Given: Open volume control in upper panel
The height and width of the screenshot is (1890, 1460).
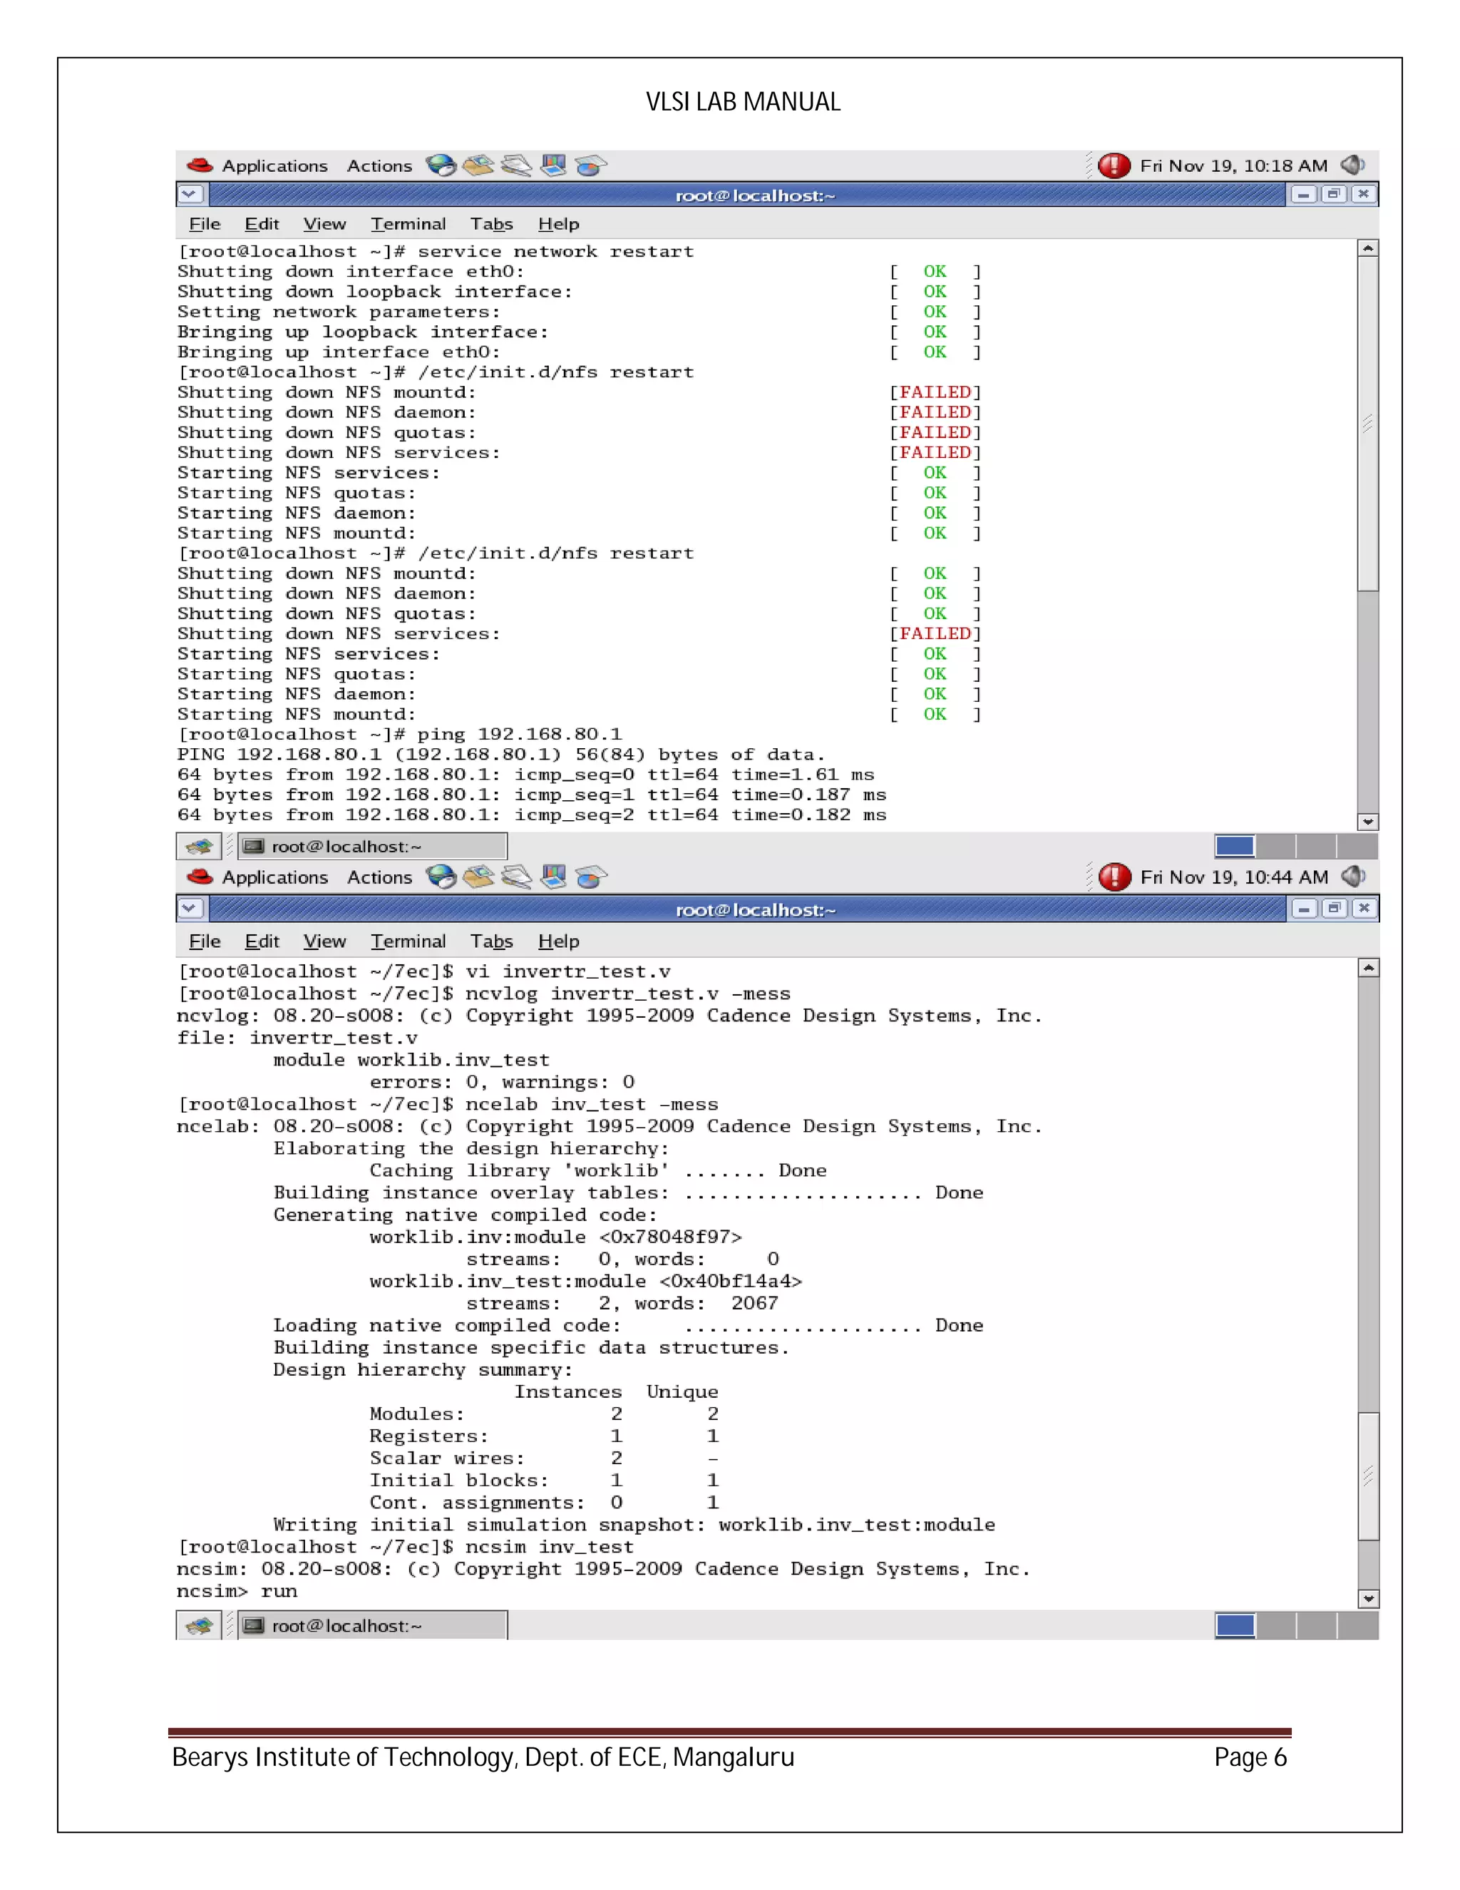Looking at the screenshot, I should pos(1352,165).
